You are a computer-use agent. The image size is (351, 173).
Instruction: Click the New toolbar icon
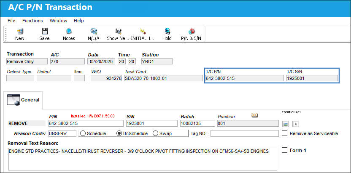(x=20, y=31)
